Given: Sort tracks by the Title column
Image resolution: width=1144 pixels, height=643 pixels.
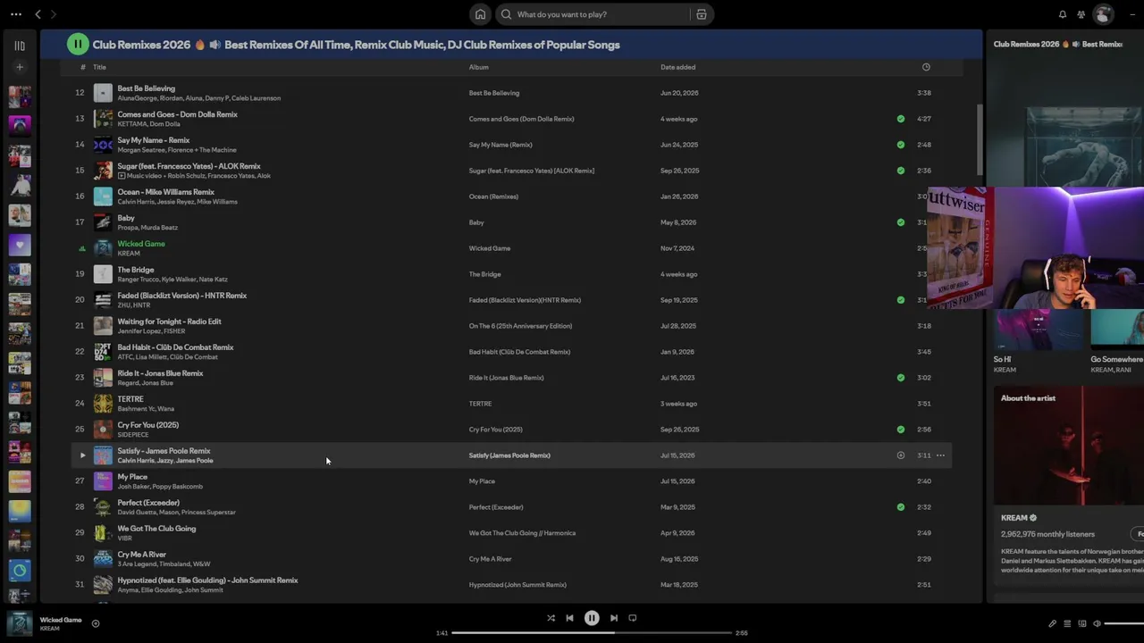Looking at the screenshot, I should pyautogui.click(x=99, y=67).
